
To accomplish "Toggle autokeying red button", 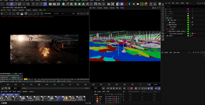I will pos(132,88).
